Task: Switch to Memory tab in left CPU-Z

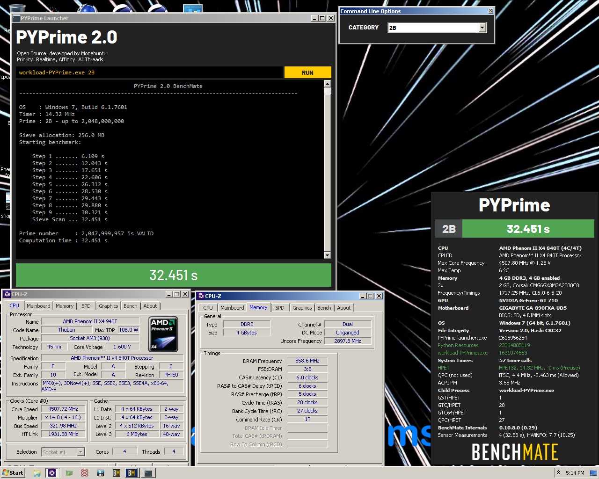Action: click(x=65, y=306)
